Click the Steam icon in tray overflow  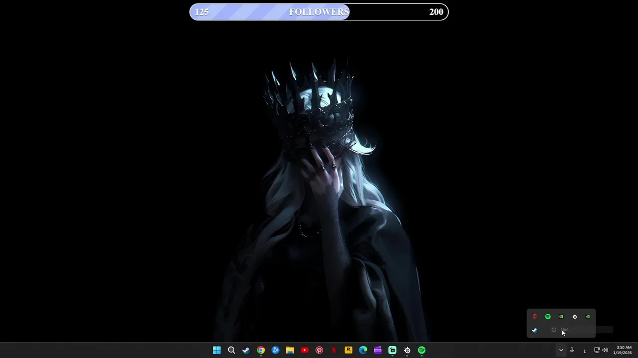pos(534,330)
